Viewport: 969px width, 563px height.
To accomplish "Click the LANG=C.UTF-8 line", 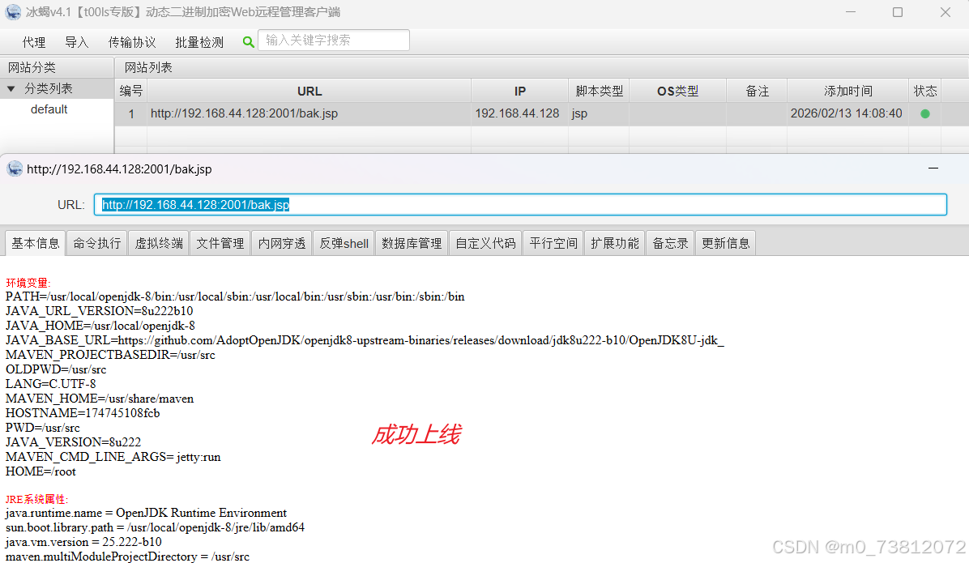I will 51,384.
